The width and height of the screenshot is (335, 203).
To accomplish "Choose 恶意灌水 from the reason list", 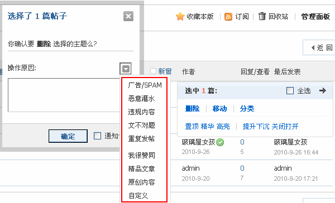I will click(141, 99).
